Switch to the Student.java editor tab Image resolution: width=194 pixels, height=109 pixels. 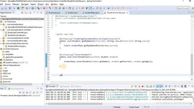coord(72,13)
